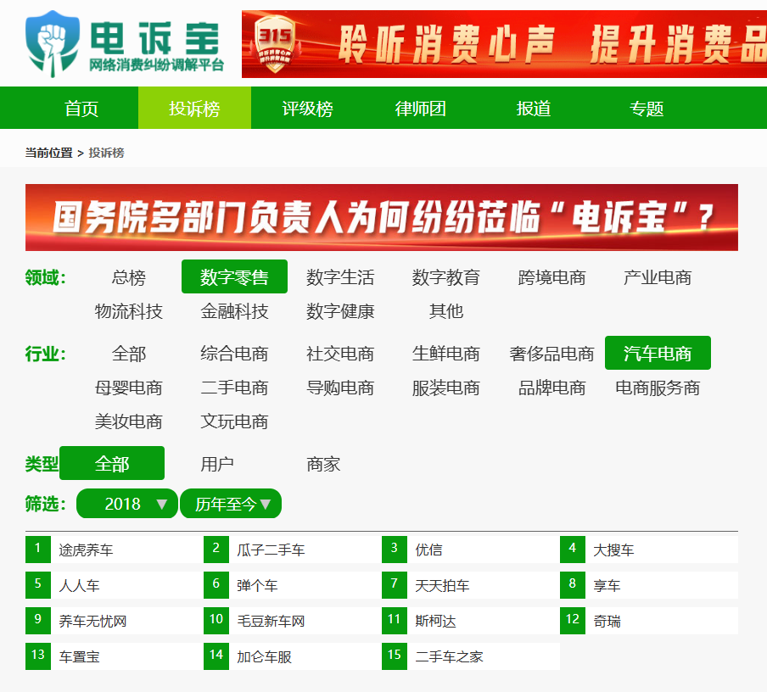Click rank badge 12 beside 奇瑞
The width and height of the screenshot is (767, 692).
[x=573, y=620]
